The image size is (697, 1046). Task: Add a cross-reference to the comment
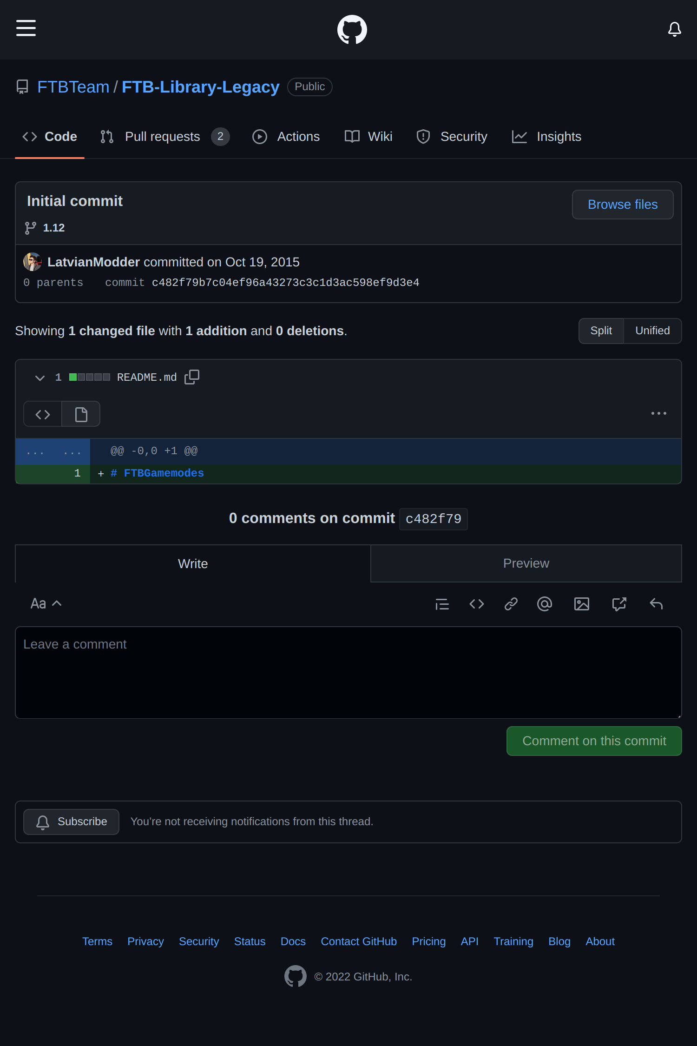point(619,604)
